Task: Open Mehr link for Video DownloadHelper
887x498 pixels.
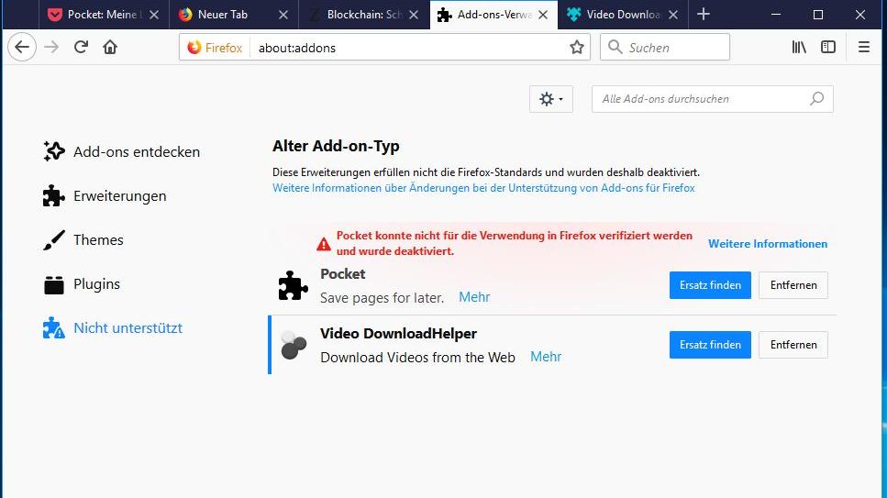Action: [x=546, y=357]
